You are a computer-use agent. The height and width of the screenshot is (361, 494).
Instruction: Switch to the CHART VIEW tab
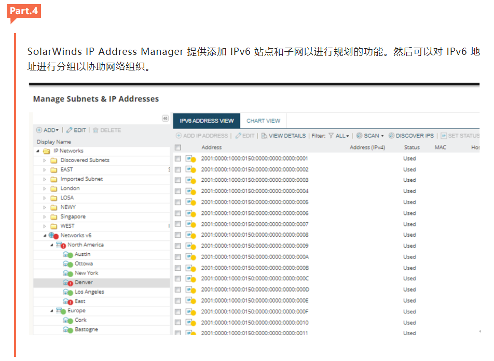point(263,121)
